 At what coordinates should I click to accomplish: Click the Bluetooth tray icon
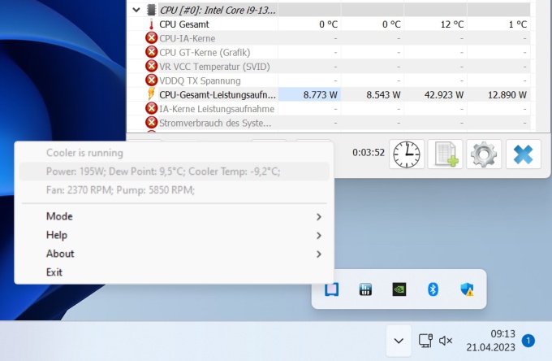click(433, 289)
